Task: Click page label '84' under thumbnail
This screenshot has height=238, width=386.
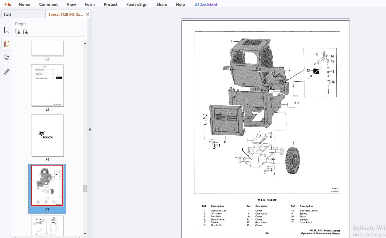Action: coord(47,160)
